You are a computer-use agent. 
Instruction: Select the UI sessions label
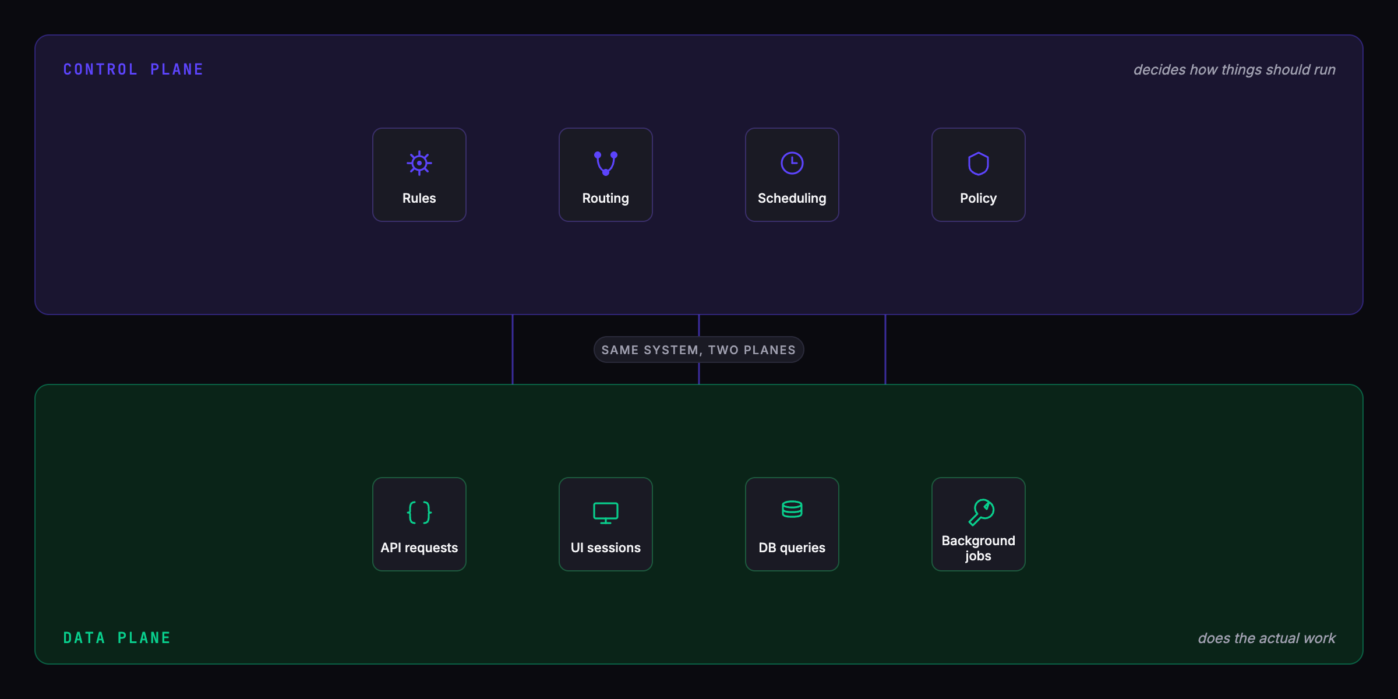tap(606, 548)
